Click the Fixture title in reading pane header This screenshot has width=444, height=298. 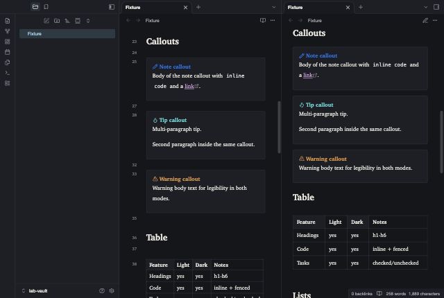tap(314, 20)
